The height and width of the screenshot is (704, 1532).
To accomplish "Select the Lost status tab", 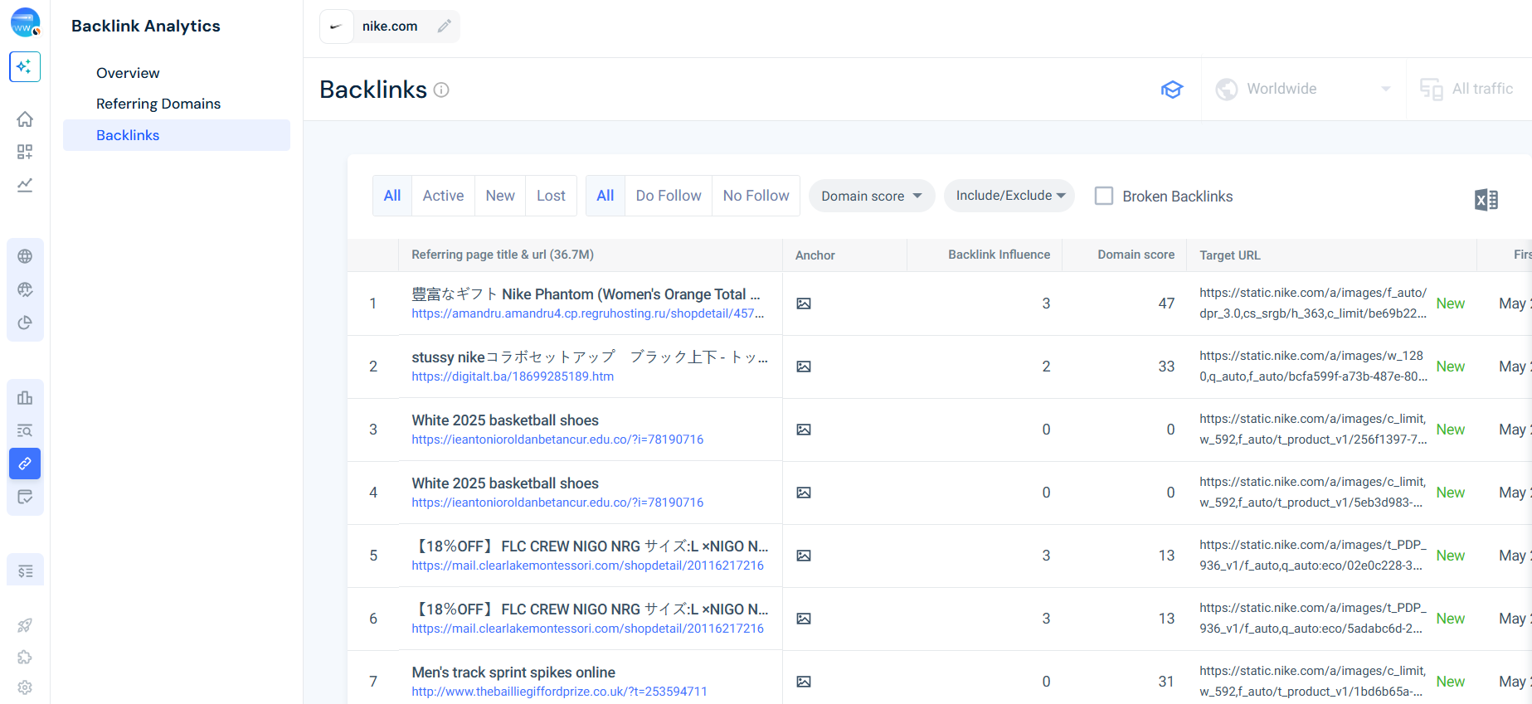I will [x=551, y=196].
